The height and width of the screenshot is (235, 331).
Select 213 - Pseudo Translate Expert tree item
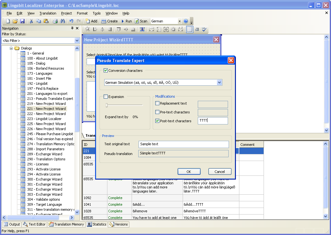click(50, 99)
